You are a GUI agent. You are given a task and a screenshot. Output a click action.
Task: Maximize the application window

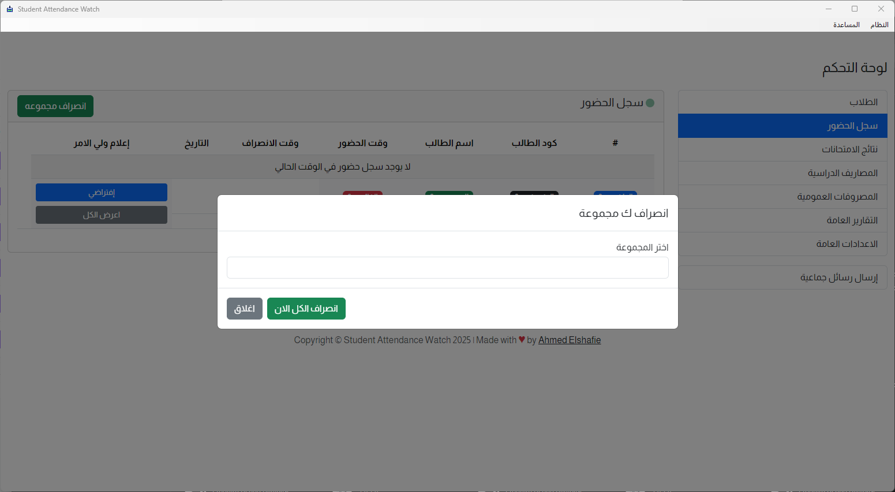click(x=854, y=9)
